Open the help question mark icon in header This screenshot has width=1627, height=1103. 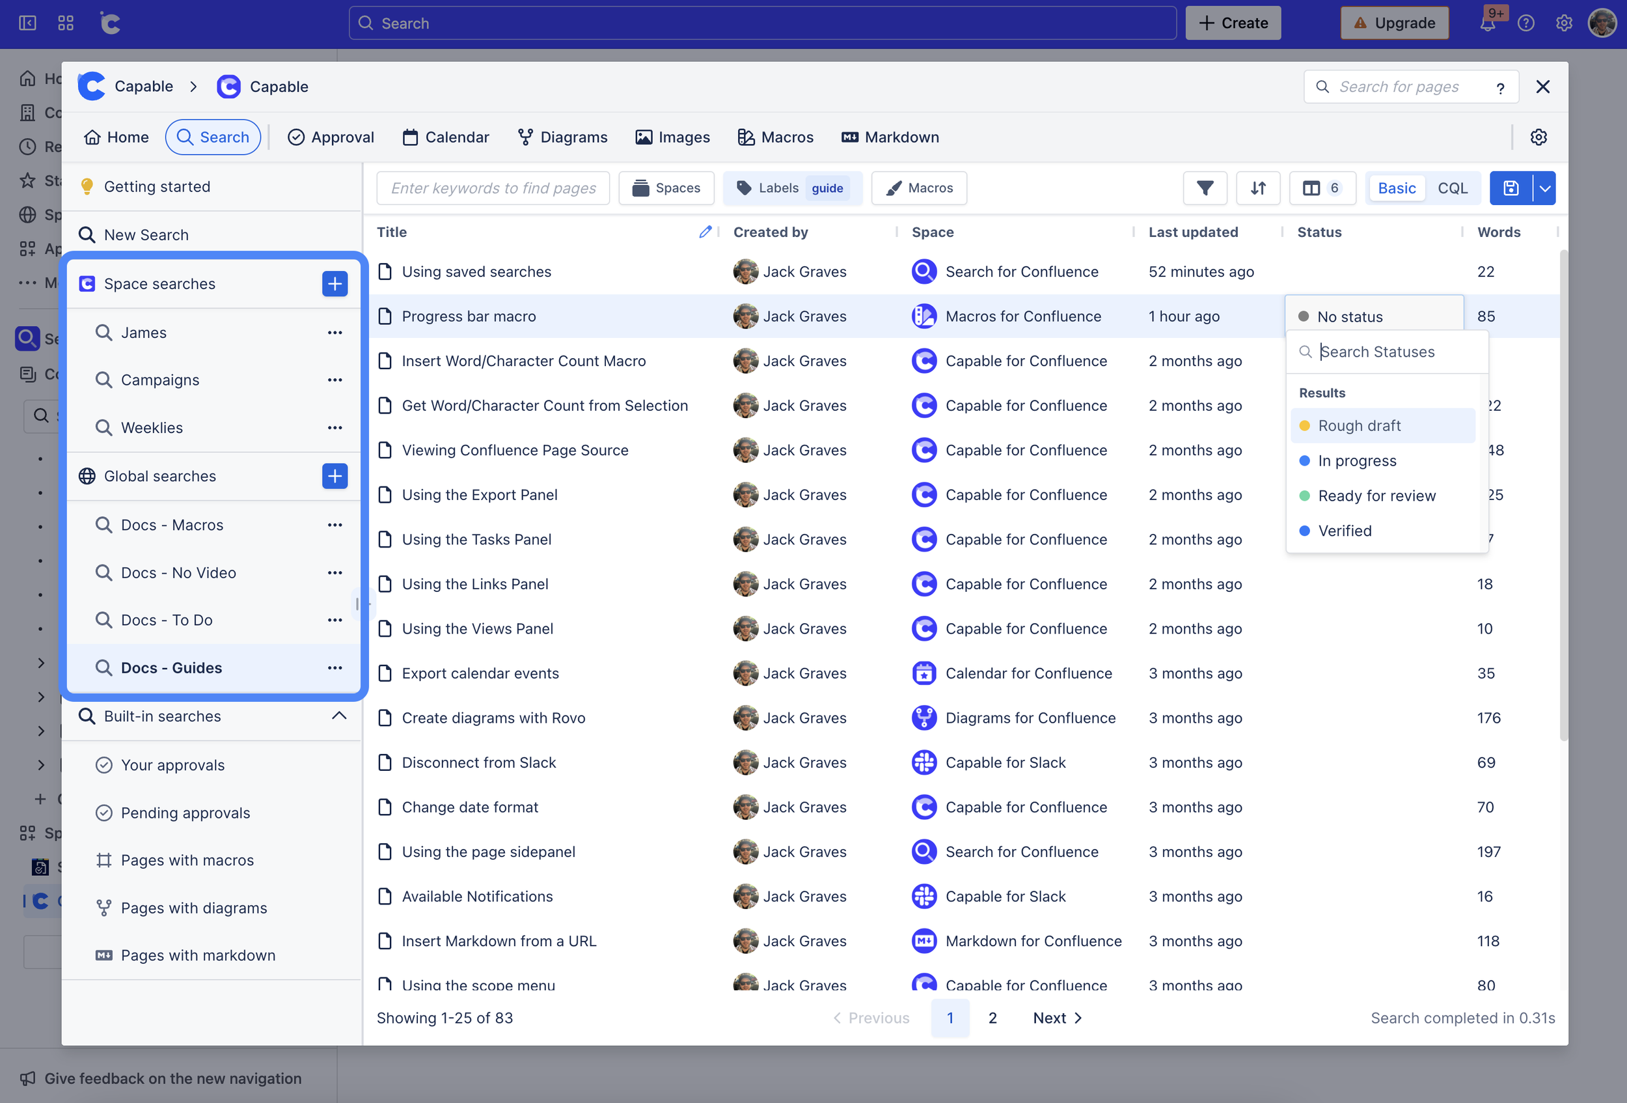click(1526, 23)
